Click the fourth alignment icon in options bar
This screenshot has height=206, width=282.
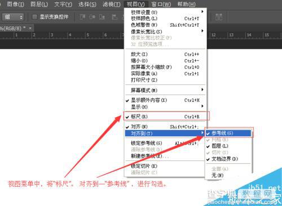[x=114, y=17]
